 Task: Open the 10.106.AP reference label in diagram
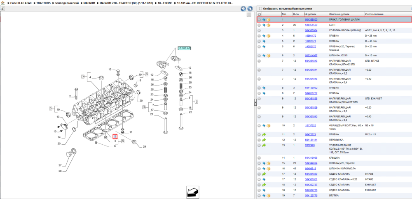point(184,49)
